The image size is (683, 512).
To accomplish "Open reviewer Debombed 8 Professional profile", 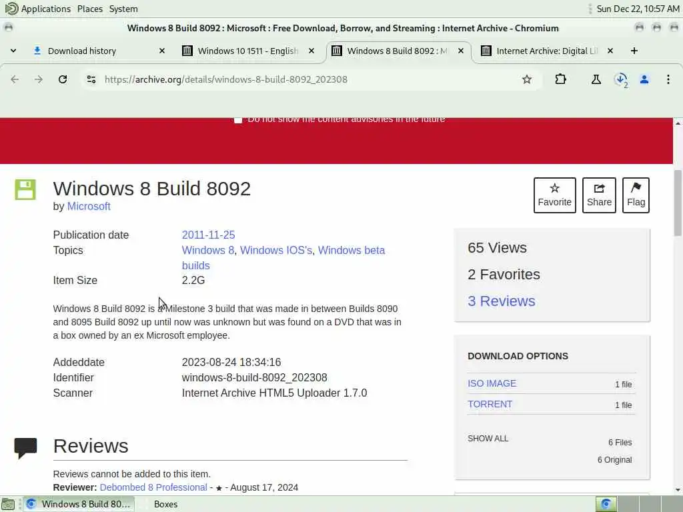I will 153,487.
